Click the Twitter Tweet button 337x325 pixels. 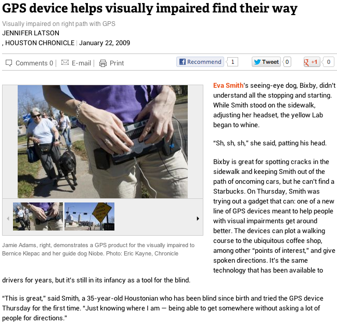click(266, 62)
